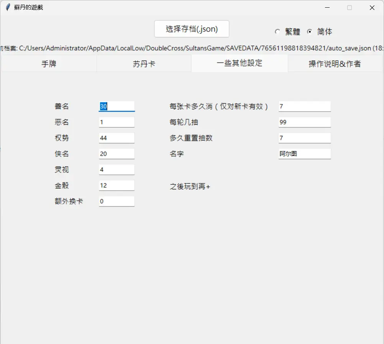This screenshot has width=384, height=344.
Task: Select the 侠名 text field
Action: click(117, 154)
